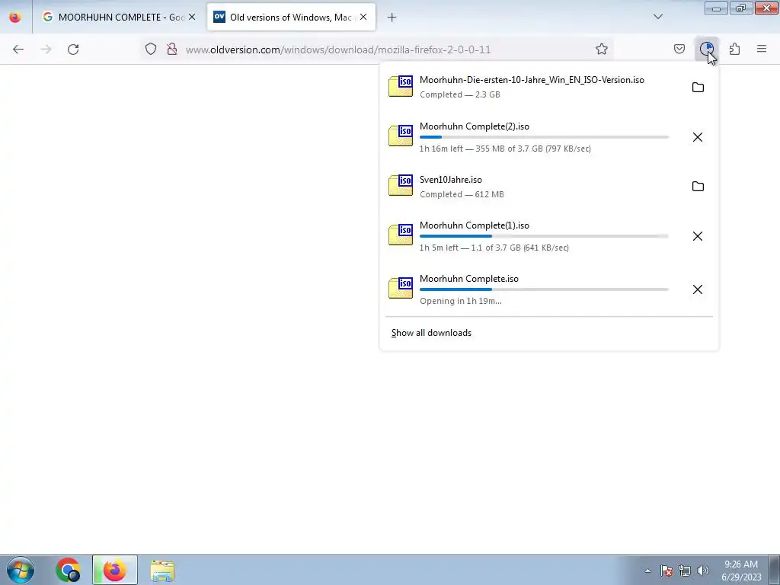This screenshot has width=780, height=585.
Task: Expand the list all tabs chevron
Action: [x=657, y=17]
